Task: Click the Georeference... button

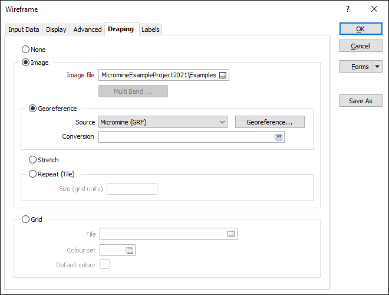Action: pyautogui.click(x=269, y=122)
